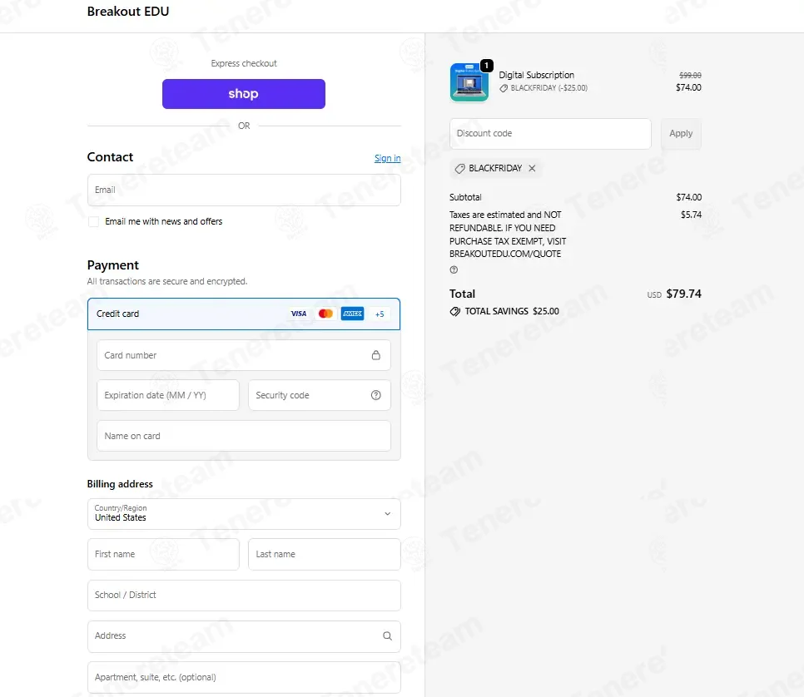The image size is (804, 697).
Task: Click the security code help icon
Action: click(375, 395)
